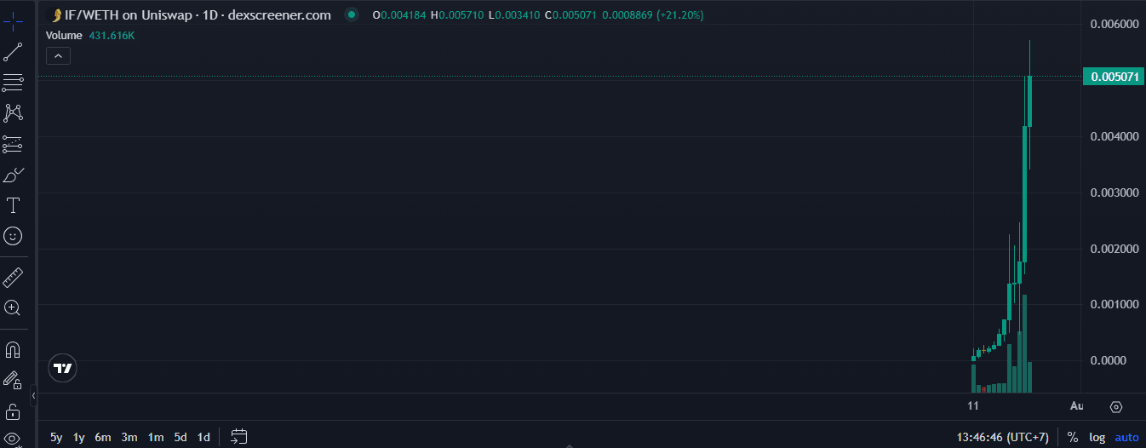Select the 5d date range
The height and width of the screenshot is (448, 1146).
point(180,437)
